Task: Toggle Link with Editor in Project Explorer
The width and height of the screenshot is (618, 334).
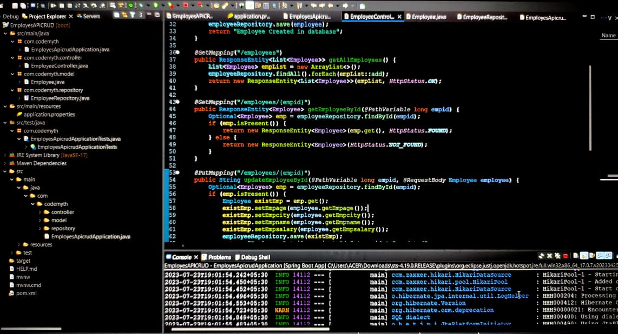Action: (x=124, y=15)
